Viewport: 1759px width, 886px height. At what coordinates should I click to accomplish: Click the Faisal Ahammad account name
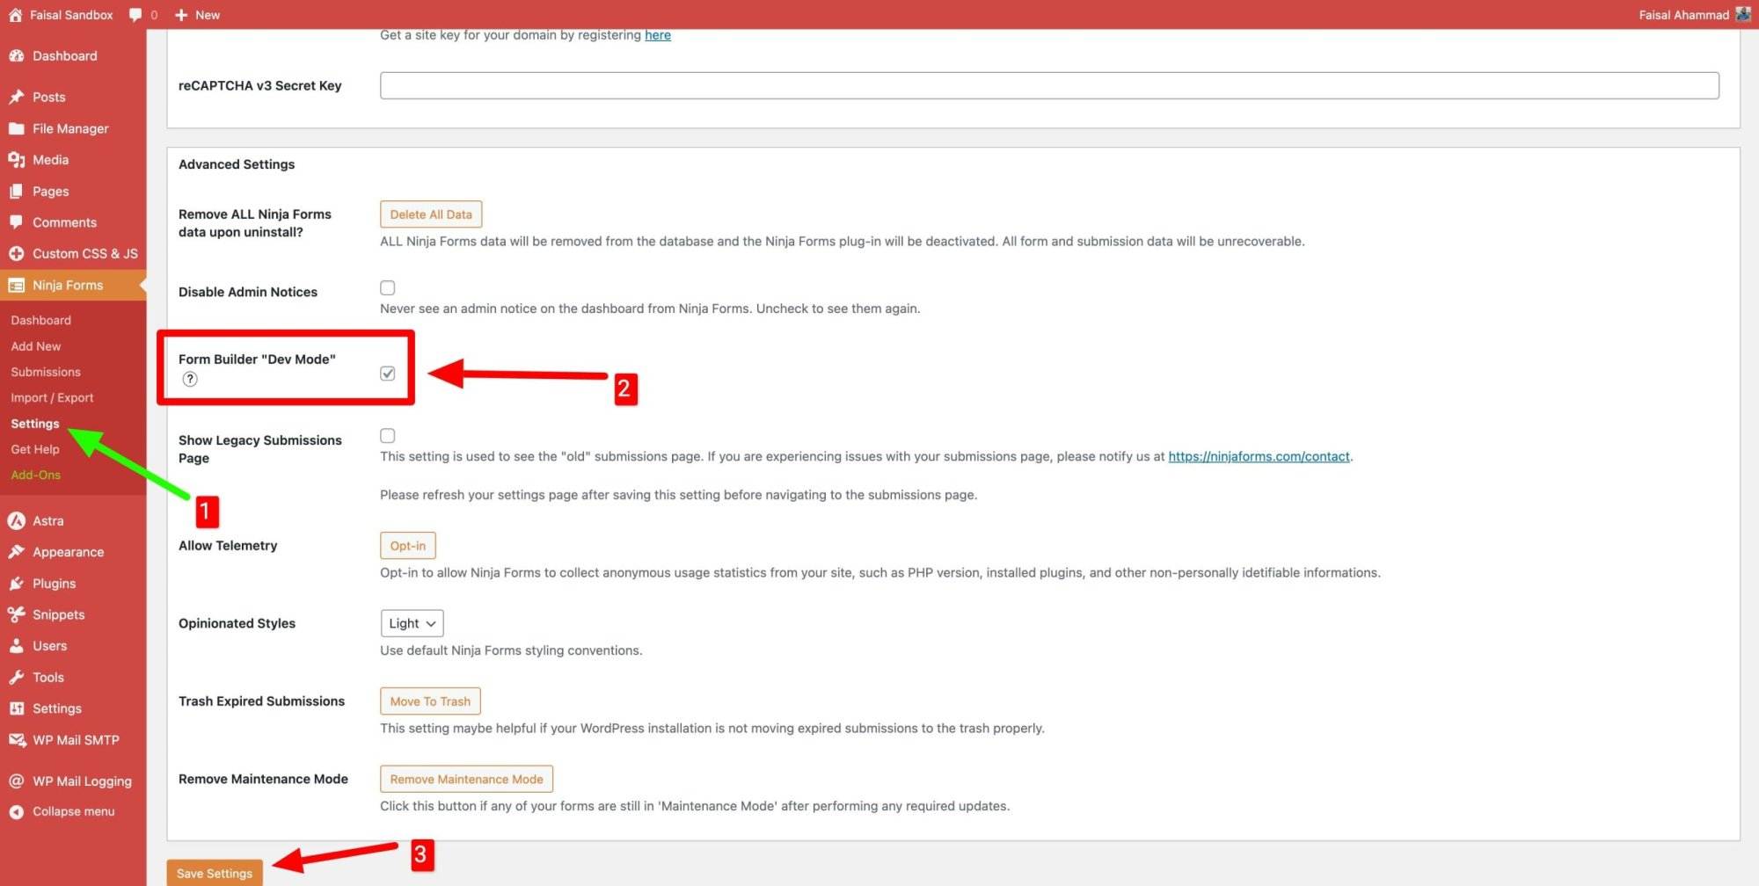[1683, 15]
